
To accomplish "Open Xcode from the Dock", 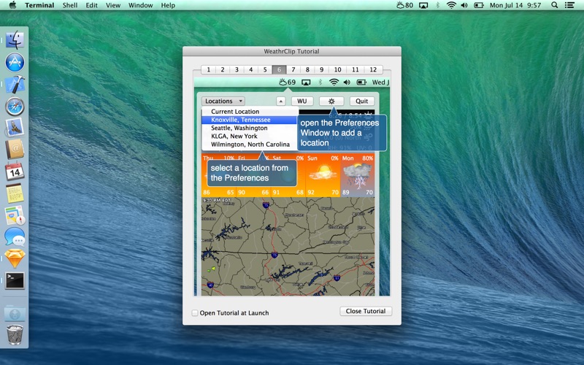I will (x=15, y=84).
